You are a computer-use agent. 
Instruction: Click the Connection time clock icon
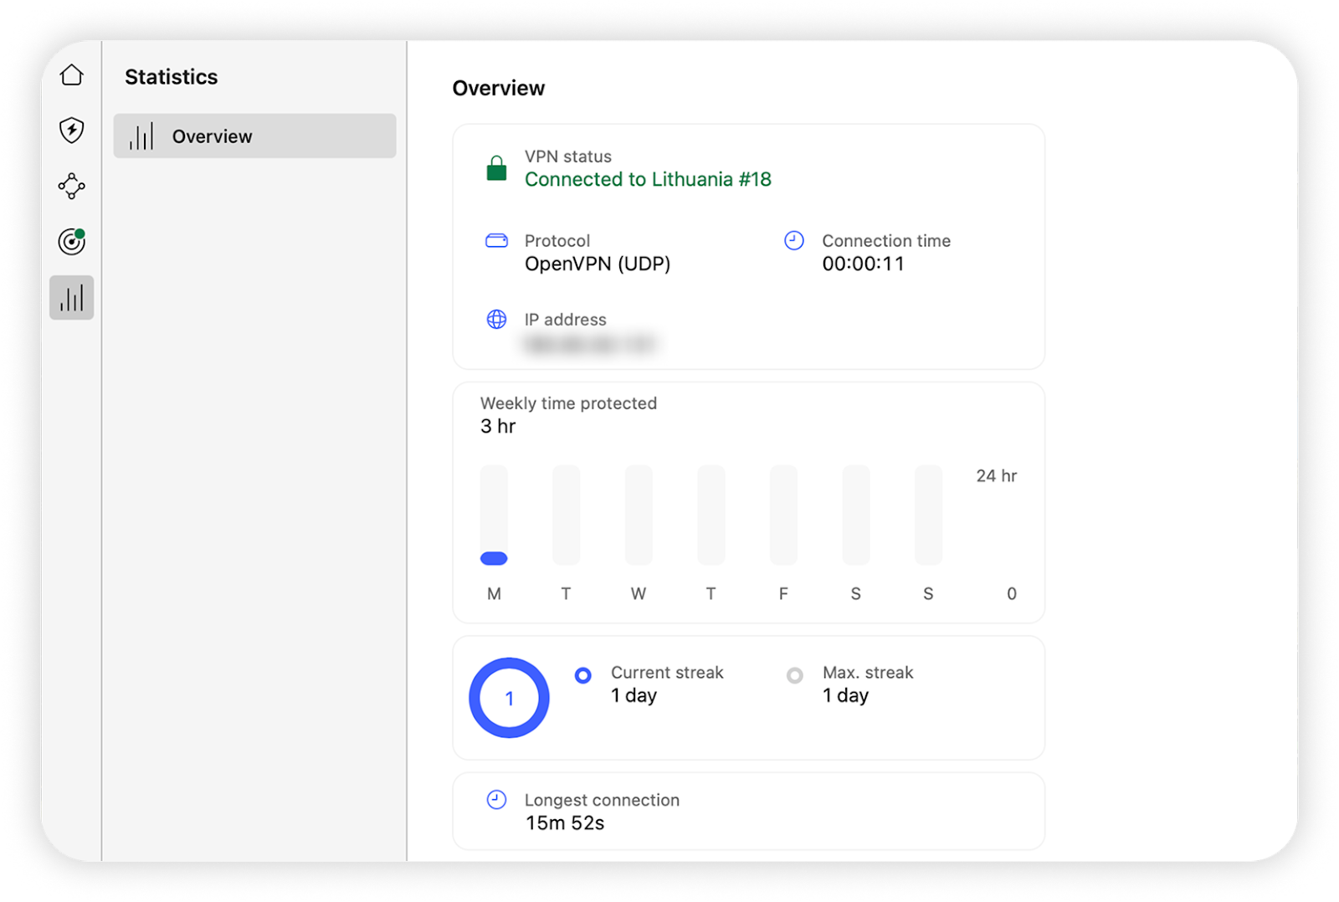click(x=793, y=241)
